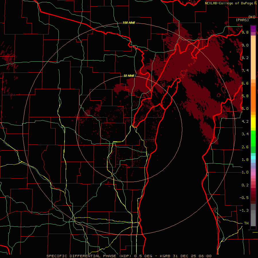258x258 pixels.
Task: Click the 6.6 scale value
Action: click(x=245, y=83)
